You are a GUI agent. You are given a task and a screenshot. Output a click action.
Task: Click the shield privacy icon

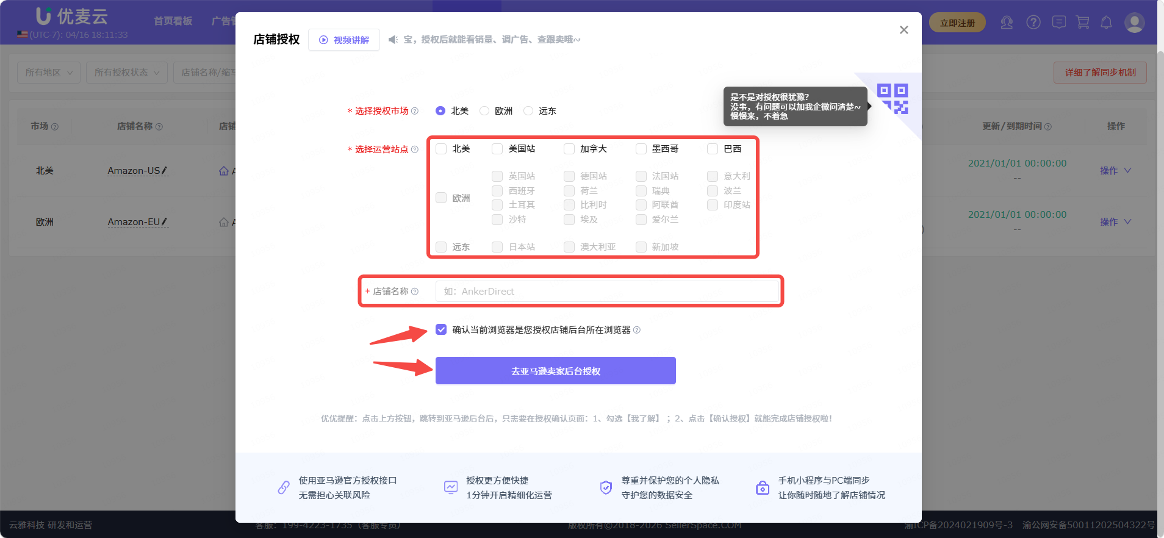pyautogui.click(x=606, y=487)
